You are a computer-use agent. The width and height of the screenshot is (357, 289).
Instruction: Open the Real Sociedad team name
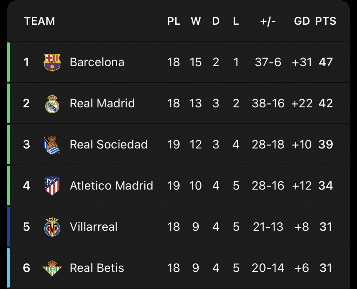coord(109,144)
